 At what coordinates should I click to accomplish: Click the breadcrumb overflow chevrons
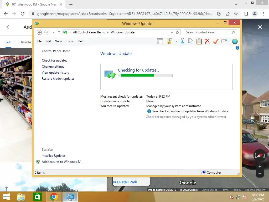70,32
